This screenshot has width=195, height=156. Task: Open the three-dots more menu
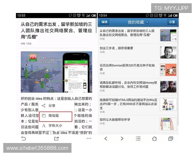tap(89, 138)
